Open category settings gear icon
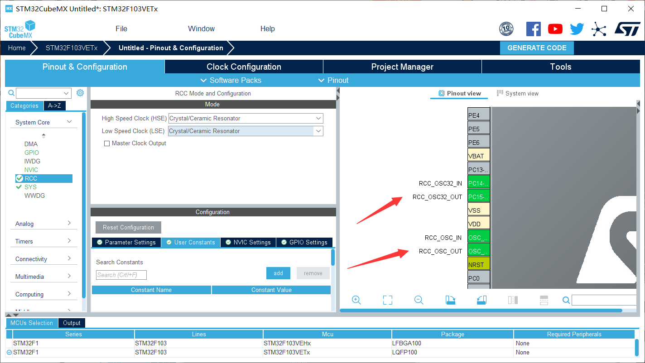 tap(80, 93)
